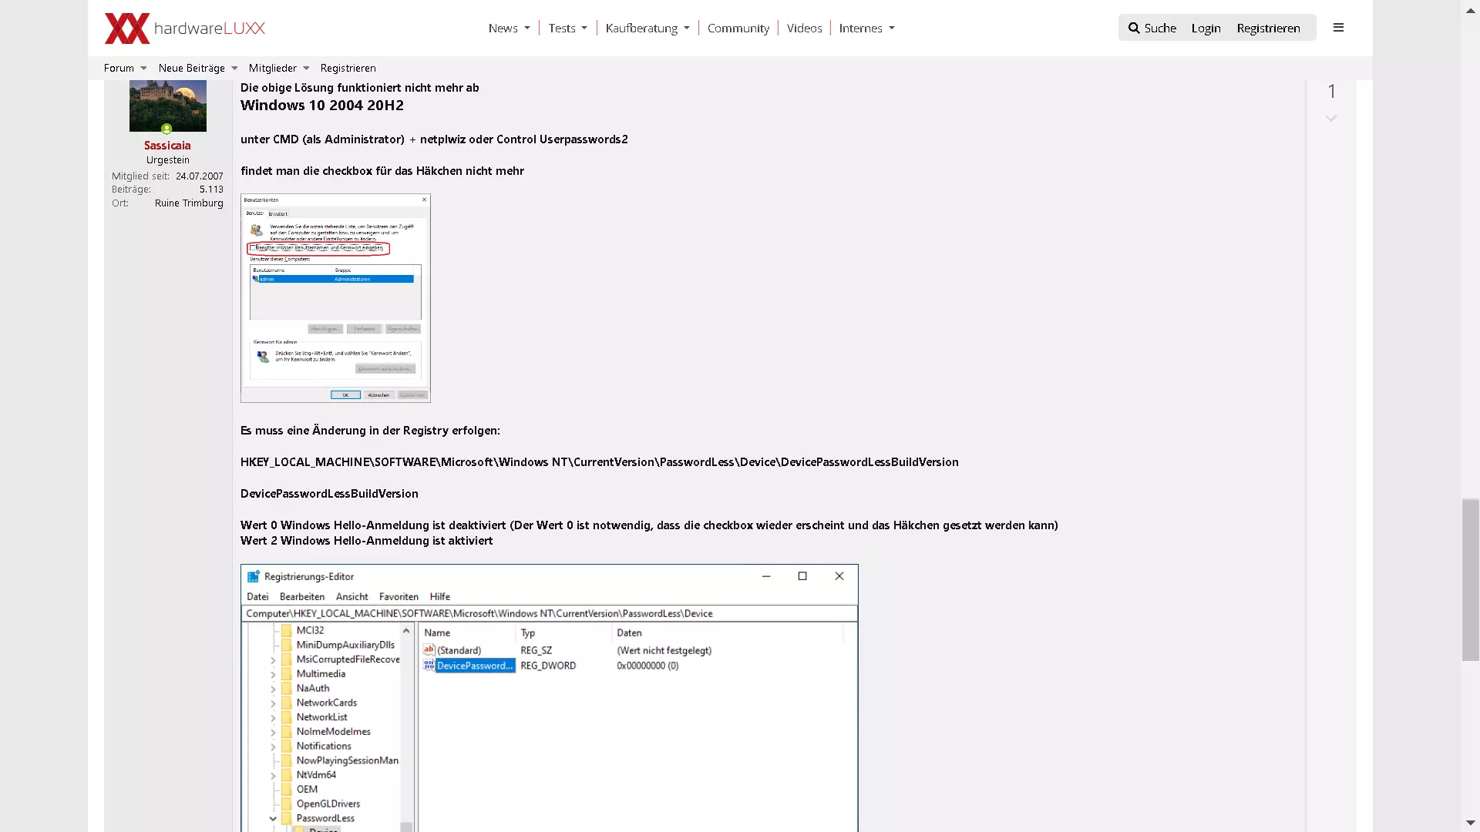Click the 'Windows 10 2004 20H2' heading
The height and width of the screenshot is (832, 1480).
coord(322,106)
